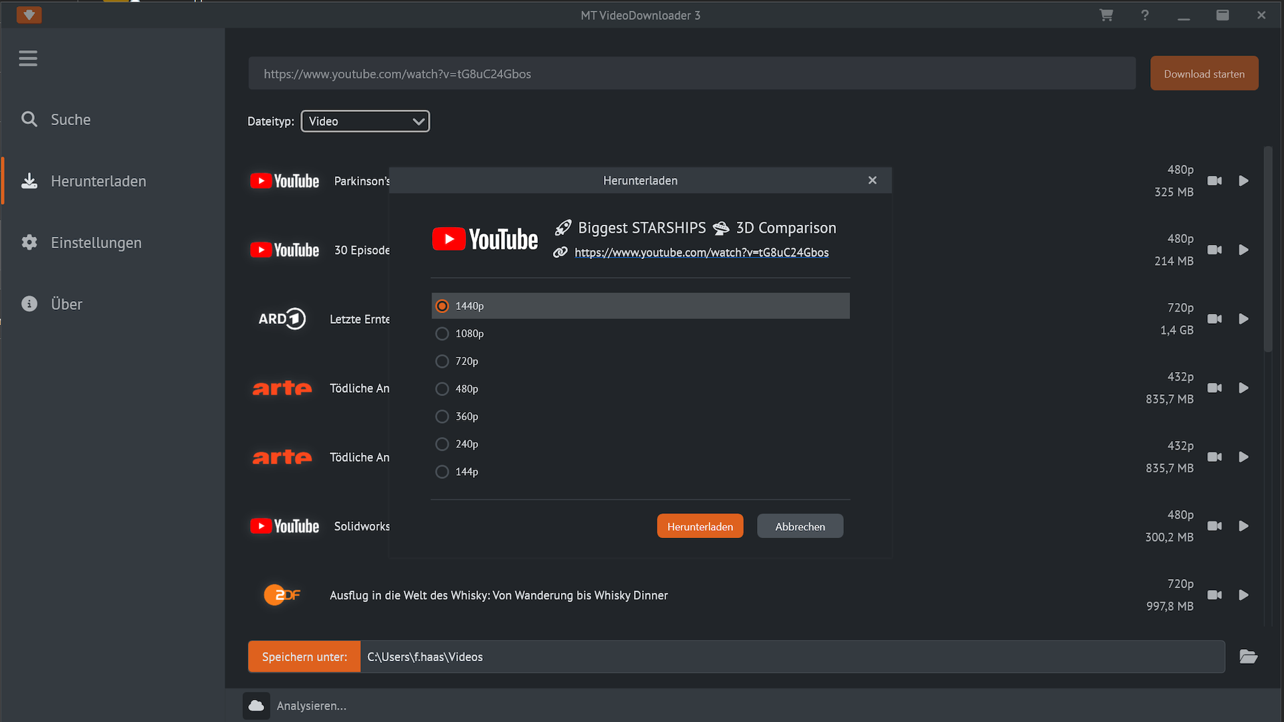Click the orange Herunterladen button in dialog
Image resolution: width=1284 pixels, height=722 pixels.
[700, 527]
